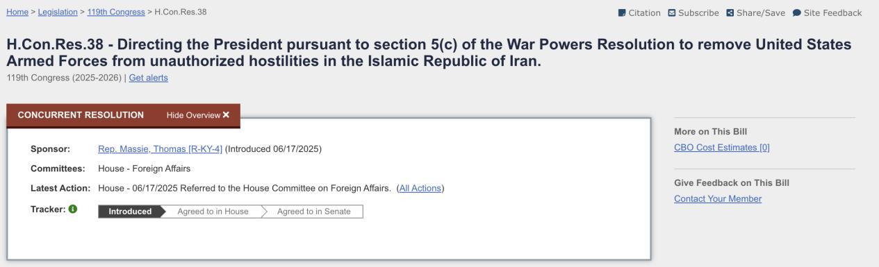Click the Get alerts link
Viewport: 879px width, 267px height.
click(148, 78)
